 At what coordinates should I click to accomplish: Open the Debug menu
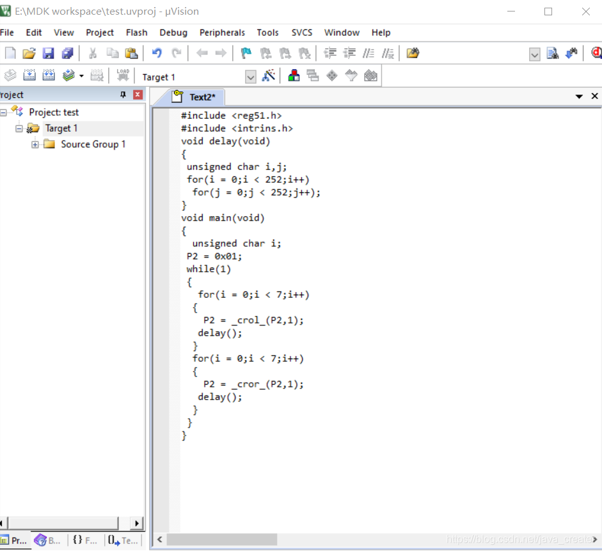(173, 33)
